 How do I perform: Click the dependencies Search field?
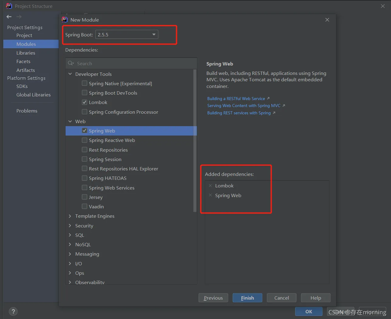(x=131, y=63)
